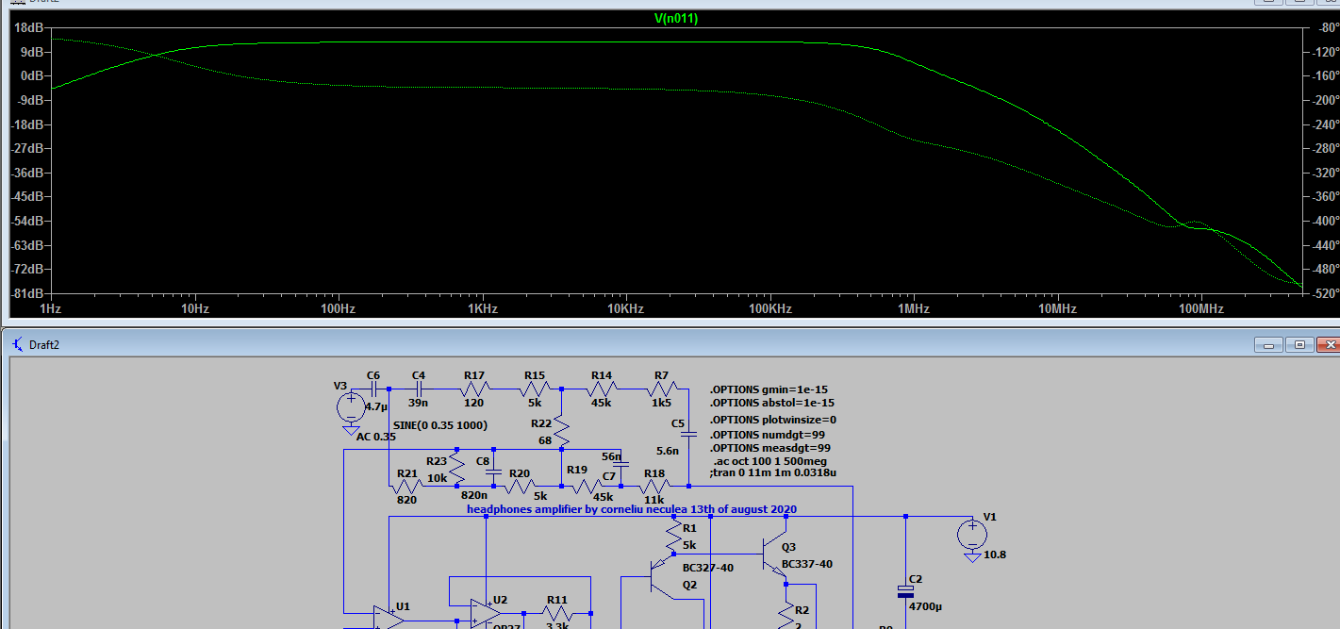Click the AC 0.35 source label

[376, 437]
